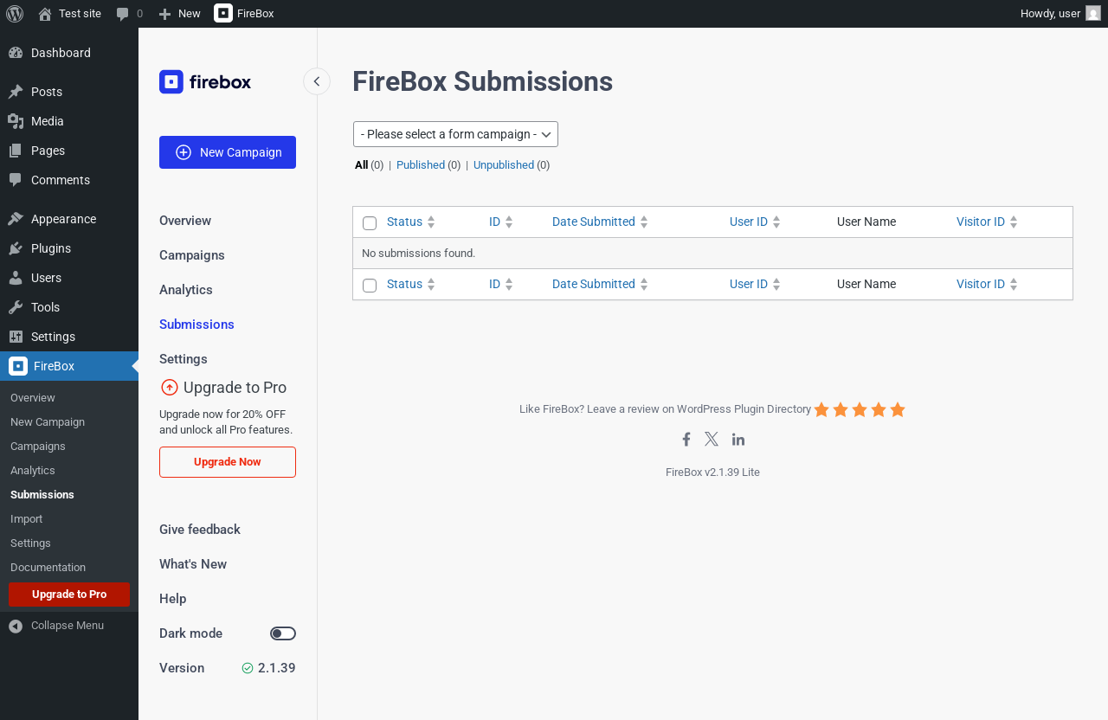Click the Upgrade to Pro arrow icon
Image resolution: width=1108 pixels, height=720 pixels.
click(170, 388)
